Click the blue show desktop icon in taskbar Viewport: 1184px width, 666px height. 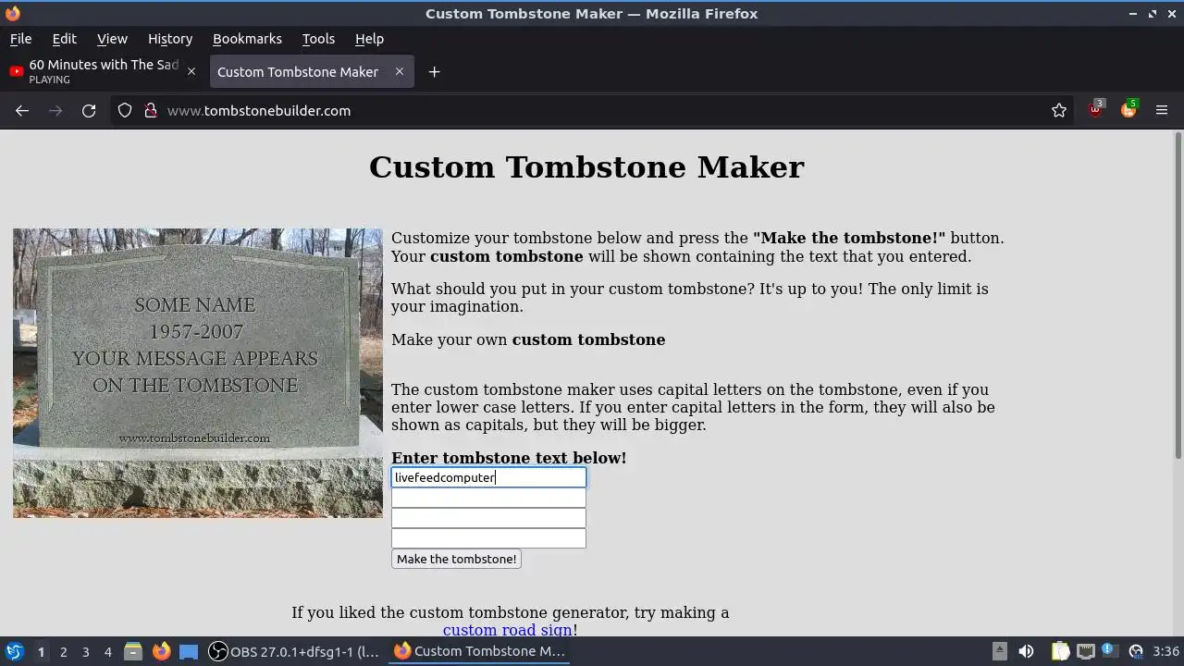[189, 651]
